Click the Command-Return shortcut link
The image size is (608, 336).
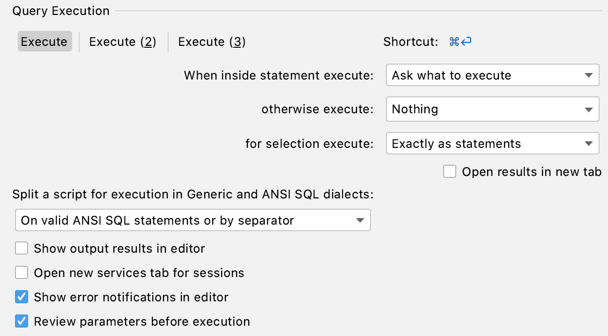[460, 42]
